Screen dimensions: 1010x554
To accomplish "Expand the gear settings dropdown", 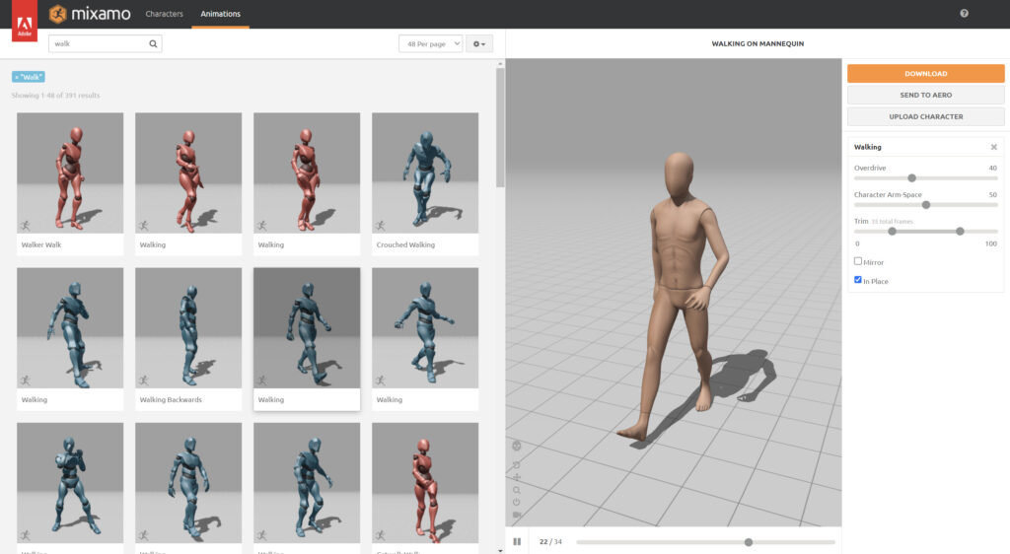I will pyautogui.click(x=479, y=44).
